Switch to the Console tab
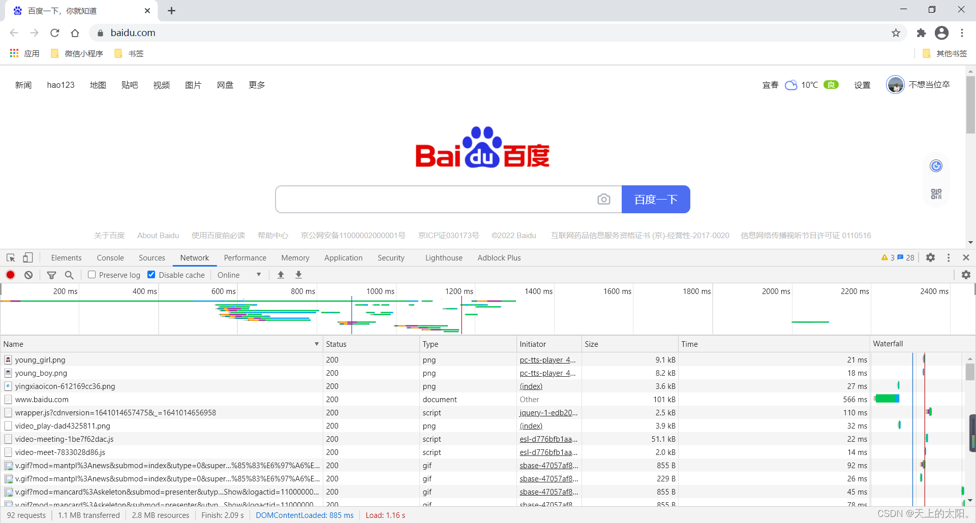 pos(110,257)
